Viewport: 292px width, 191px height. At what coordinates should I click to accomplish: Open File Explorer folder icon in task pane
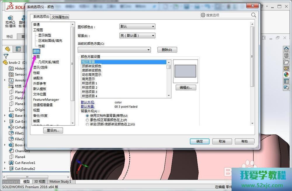coord(286,62)
